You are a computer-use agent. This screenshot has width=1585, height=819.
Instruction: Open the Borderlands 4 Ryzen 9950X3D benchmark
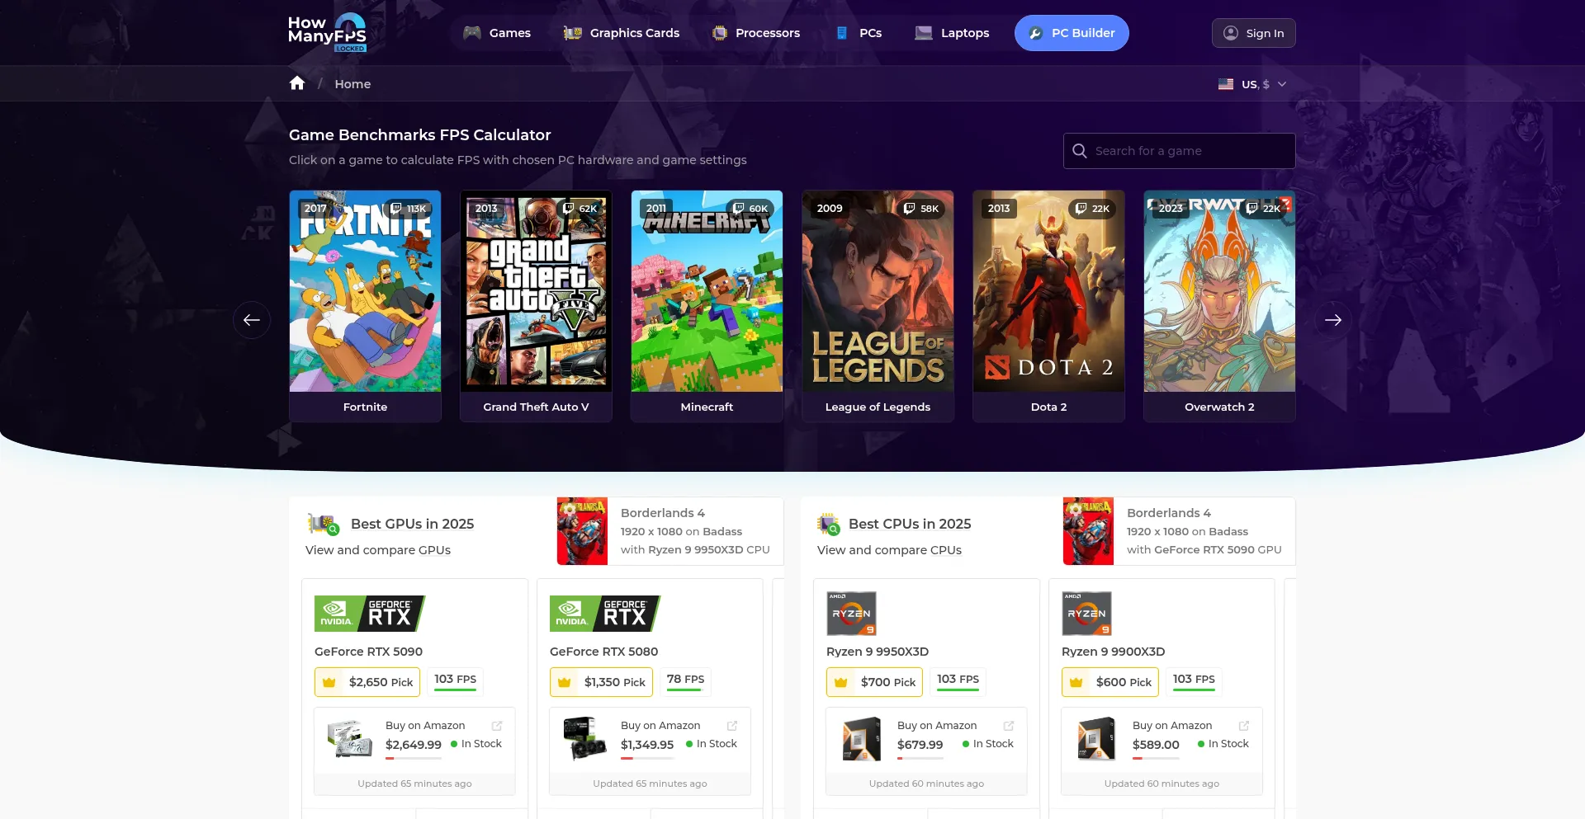tap(669, 531)
